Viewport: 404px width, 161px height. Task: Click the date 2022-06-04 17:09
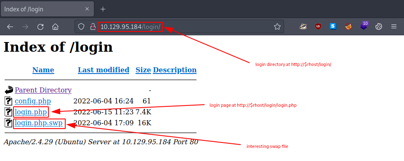click(x=104, y=123)
